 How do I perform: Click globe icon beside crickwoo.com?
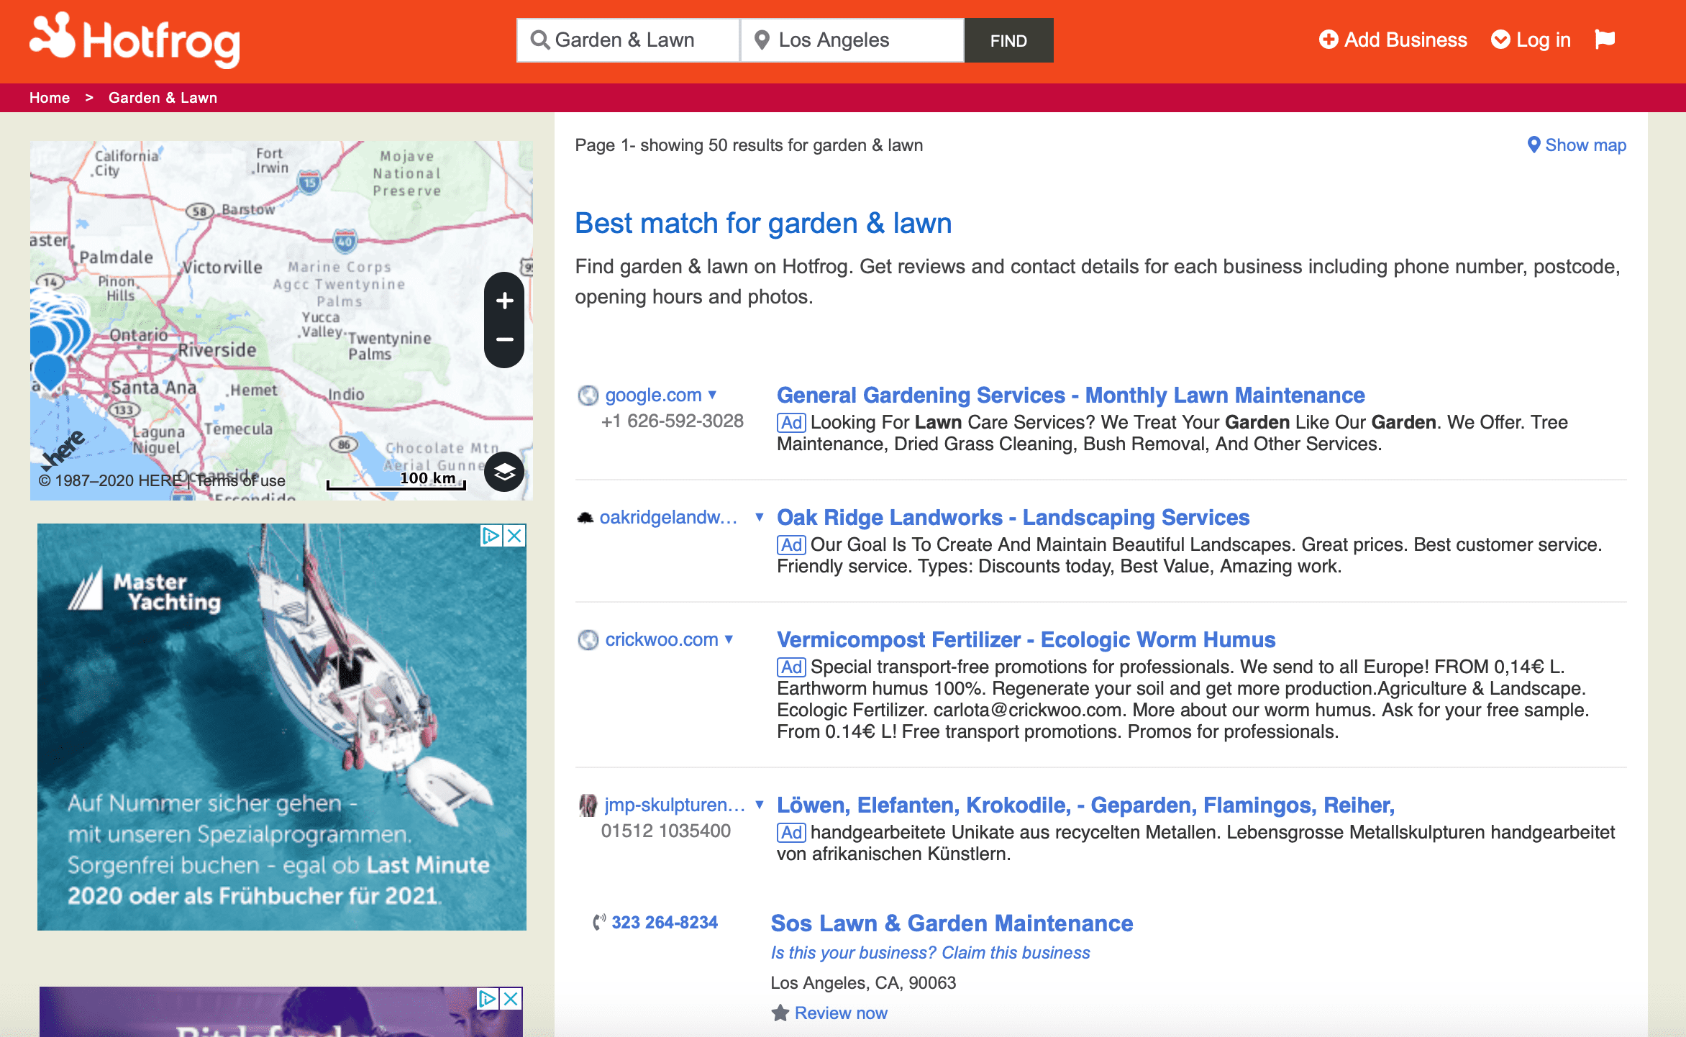tap(588, 640)
